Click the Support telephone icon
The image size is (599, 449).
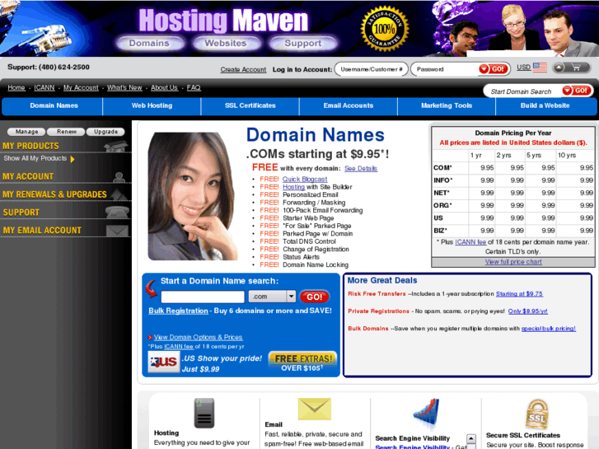tap(117, 212)
